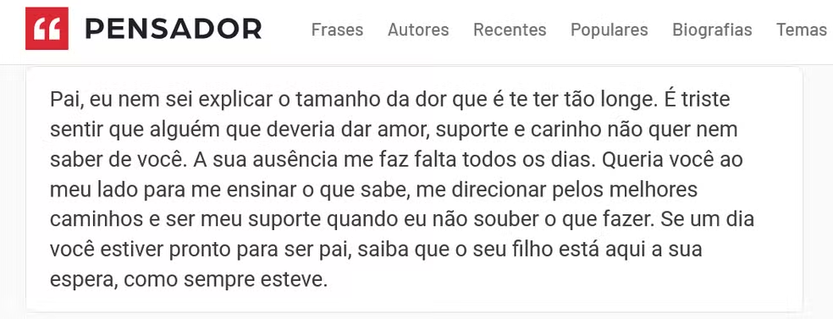Go to the Autores section

tap(418, 30)
